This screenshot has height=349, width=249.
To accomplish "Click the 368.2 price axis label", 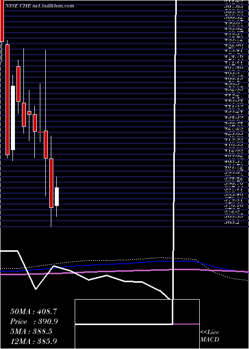I will point(232,222).
